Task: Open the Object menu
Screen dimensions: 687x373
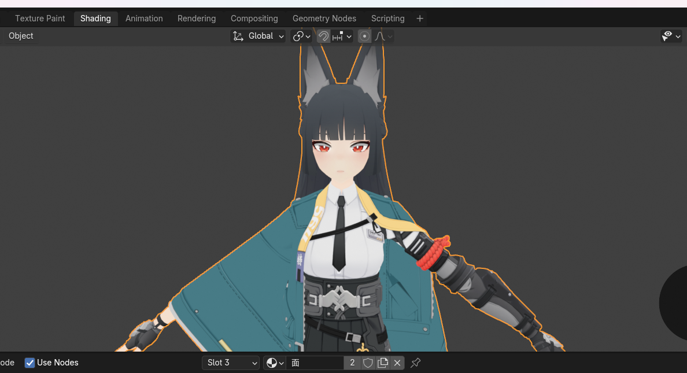Action: coord(21,36)
